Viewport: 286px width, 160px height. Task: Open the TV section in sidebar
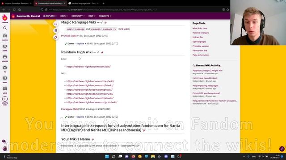point(5,69)
